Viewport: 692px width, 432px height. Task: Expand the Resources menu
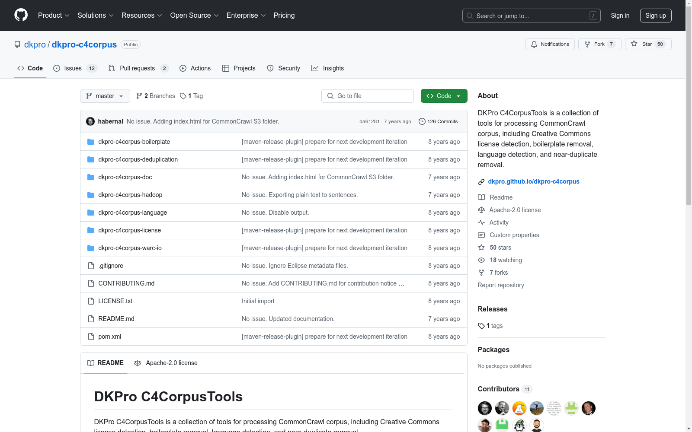pos(142,15)
